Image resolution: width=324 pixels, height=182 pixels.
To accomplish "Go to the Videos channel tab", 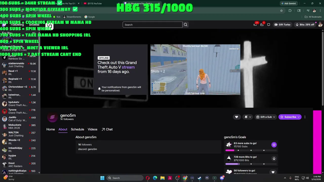I will click(x=92, y=129).
